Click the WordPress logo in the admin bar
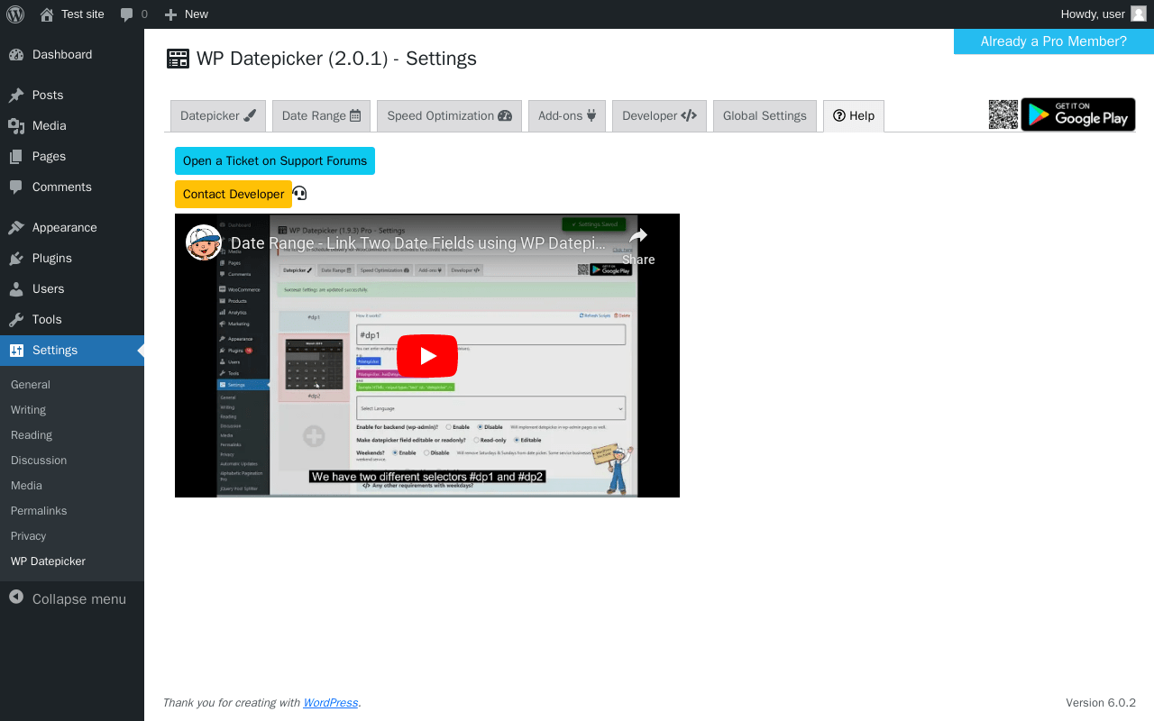The image size is (1154, 721). point(15,14)
